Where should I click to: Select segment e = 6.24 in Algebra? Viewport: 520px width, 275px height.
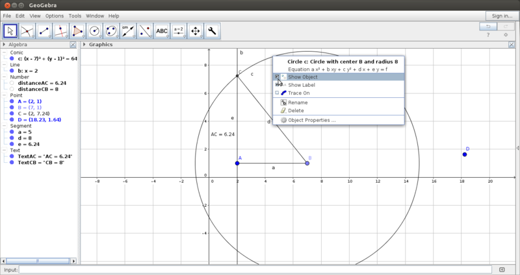pos(29,144)
